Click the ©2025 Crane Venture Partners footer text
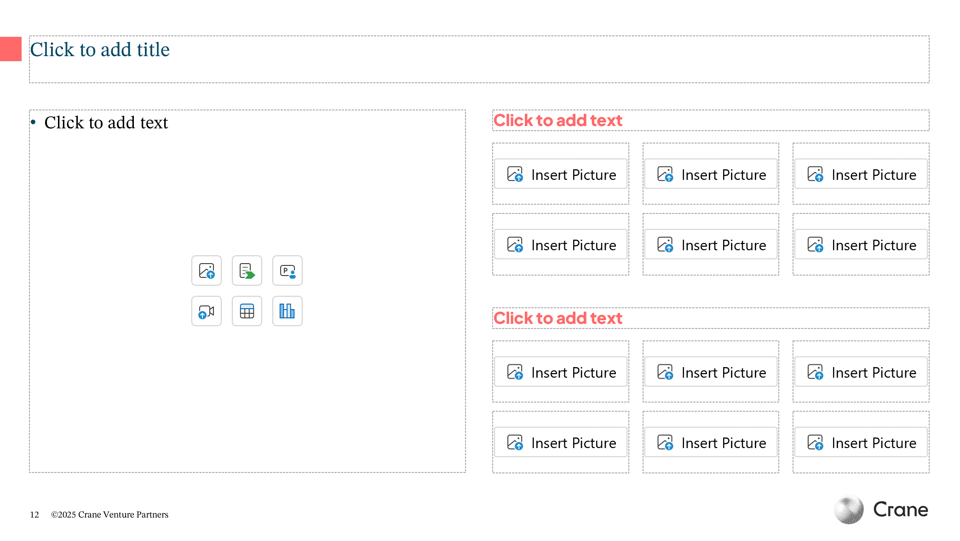 (109, 514)
